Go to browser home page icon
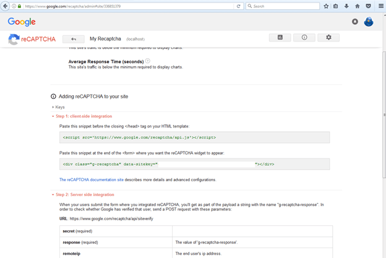 358,6
